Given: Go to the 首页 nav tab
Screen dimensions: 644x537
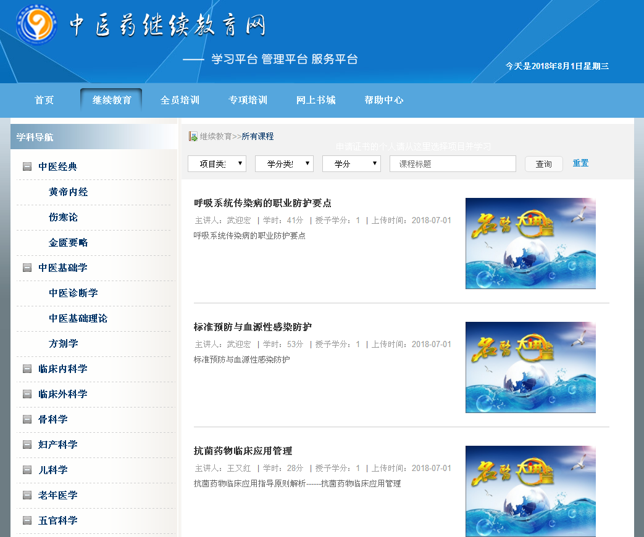Looking at the screenshot, I should click(44, 100).
